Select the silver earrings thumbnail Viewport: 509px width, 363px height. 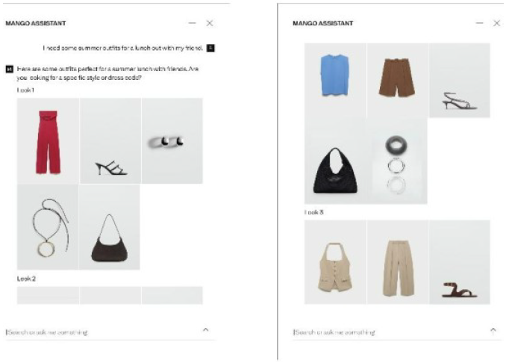tap(172, 140)
